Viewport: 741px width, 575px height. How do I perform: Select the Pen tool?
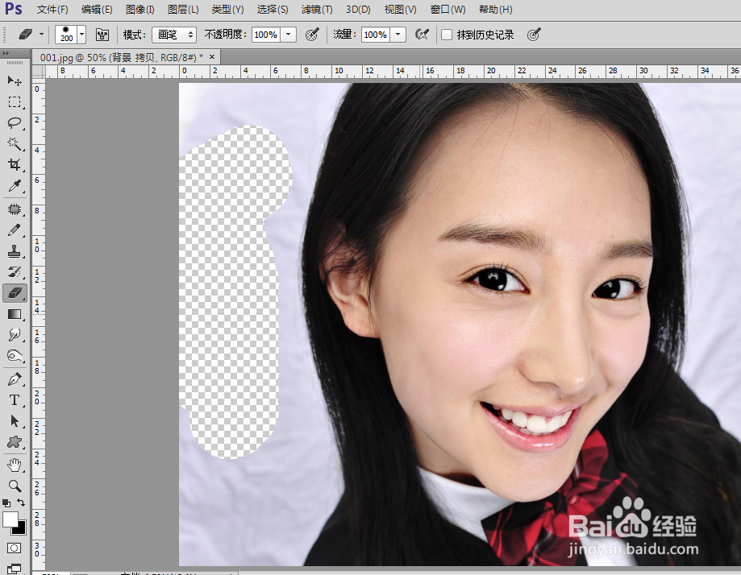pyautogui.click(x=15, y=379)
